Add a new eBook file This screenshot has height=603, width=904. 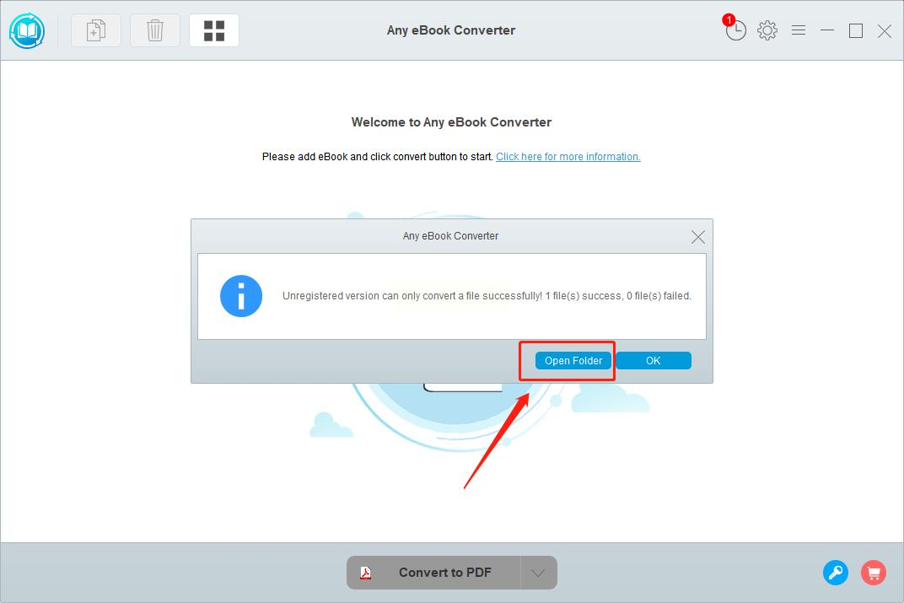click(95, 30)
